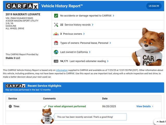
Task: Click the Recent Service Highlights heading
Action: pyautogui.click(x=44, y=86)
